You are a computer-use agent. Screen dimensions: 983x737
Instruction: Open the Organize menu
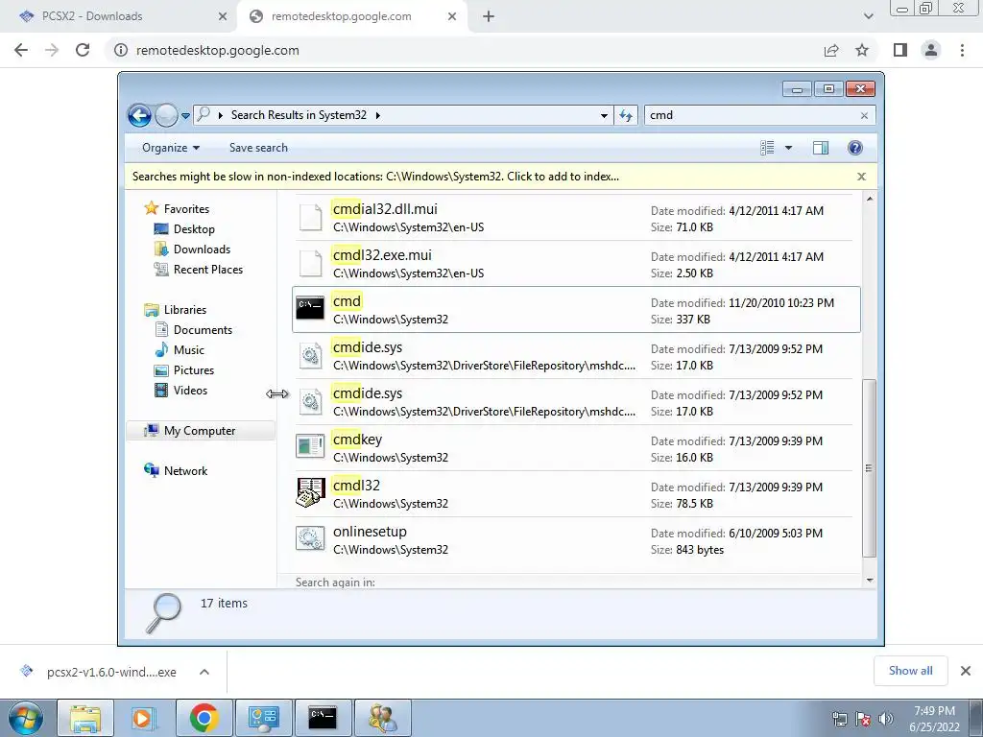171,148
